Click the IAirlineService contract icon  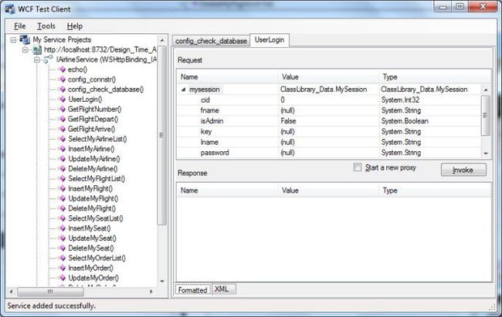pyautogui.click(x=48, y=59)
